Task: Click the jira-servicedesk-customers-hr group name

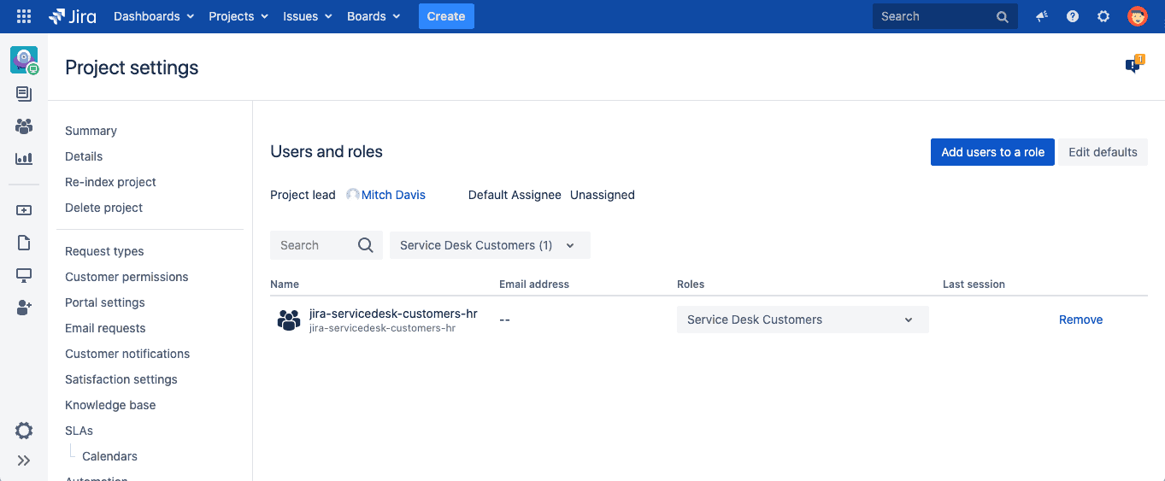Action: click(x=393, y=314)
